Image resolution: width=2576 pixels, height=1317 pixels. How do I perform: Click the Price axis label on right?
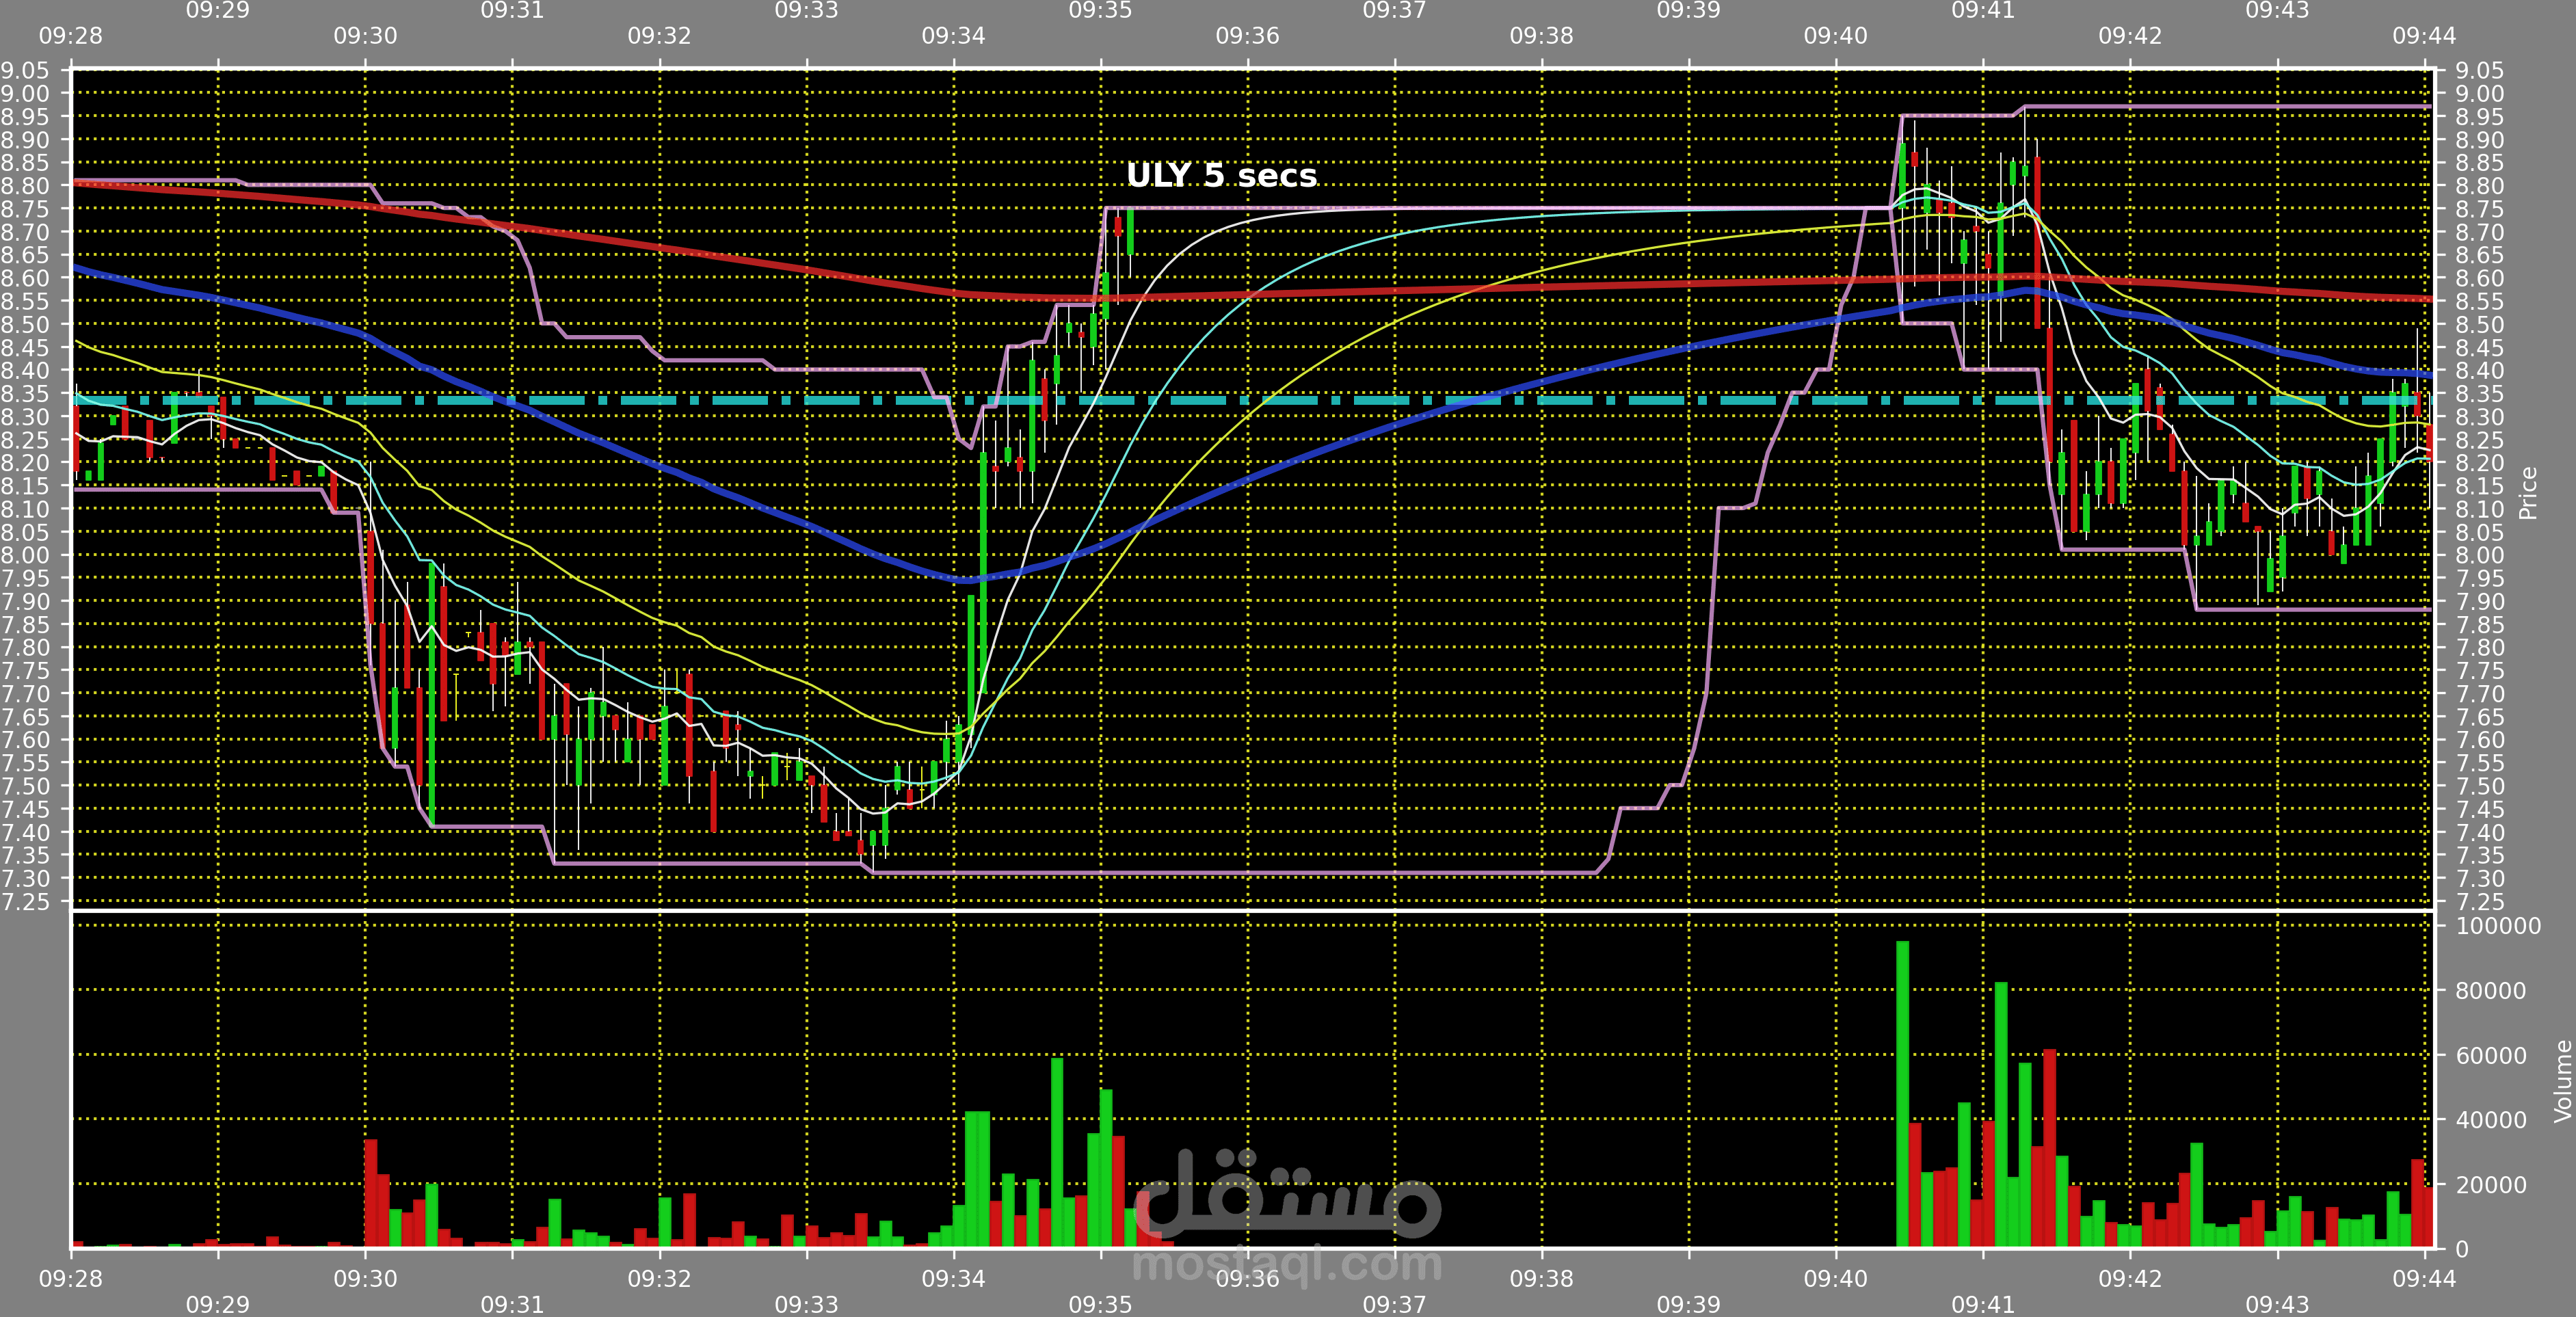click(2527, 493)
